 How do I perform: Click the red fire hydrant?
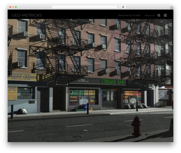[x=136, y=126]
